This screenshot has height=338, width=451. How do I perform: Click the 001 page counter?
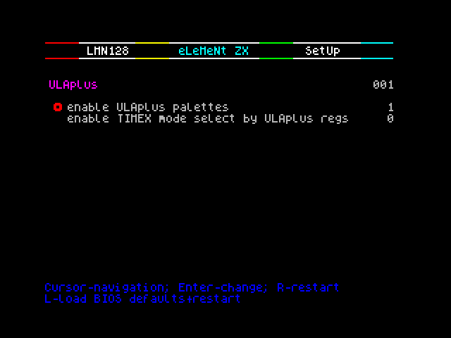pos(383,84)
